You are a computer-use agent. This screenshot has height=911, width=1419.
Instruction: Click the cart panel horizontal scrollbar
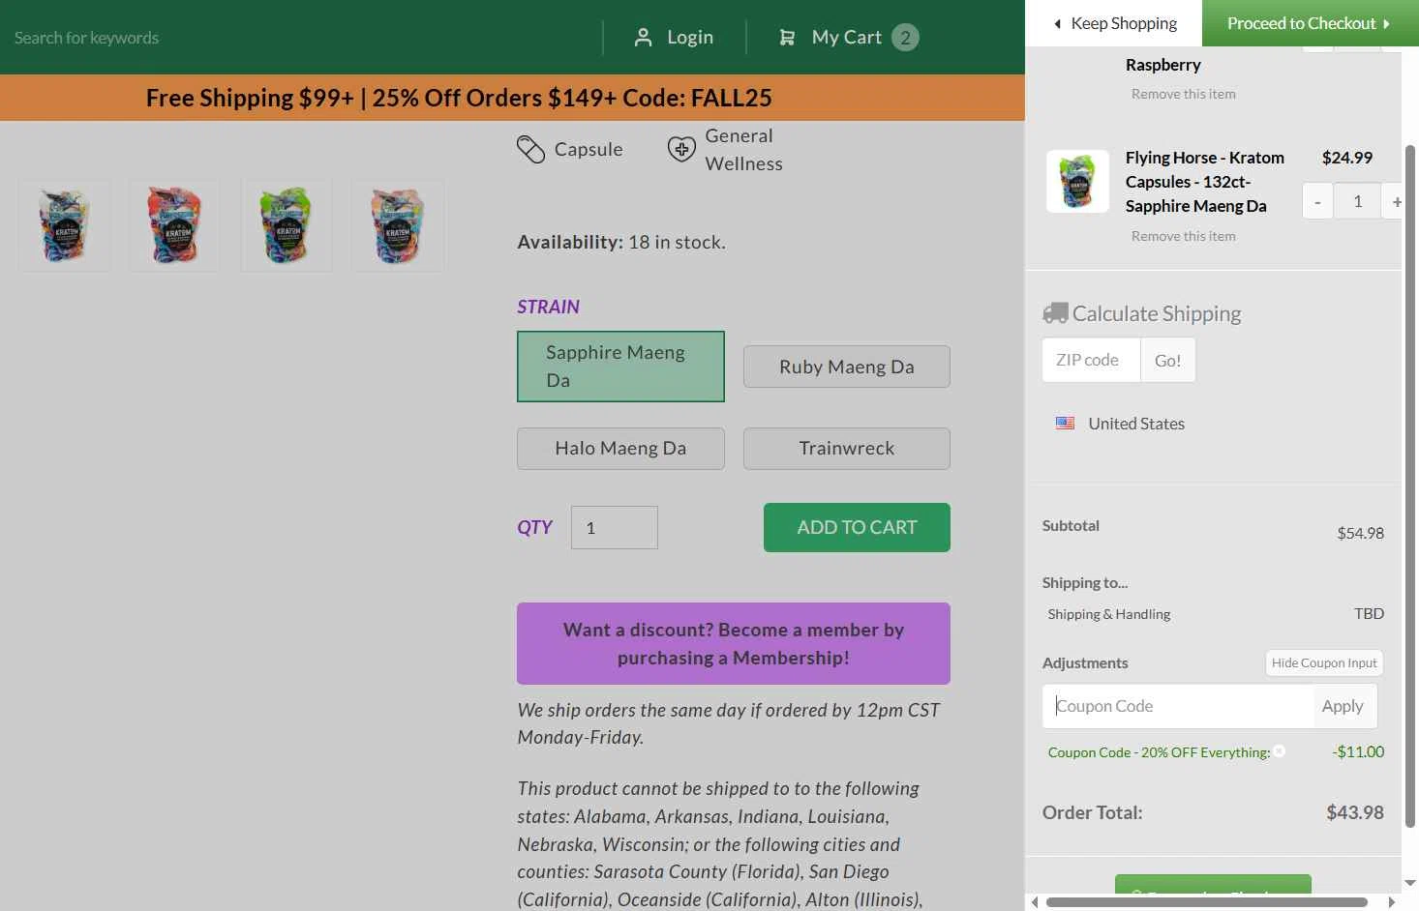[1206, 902]
